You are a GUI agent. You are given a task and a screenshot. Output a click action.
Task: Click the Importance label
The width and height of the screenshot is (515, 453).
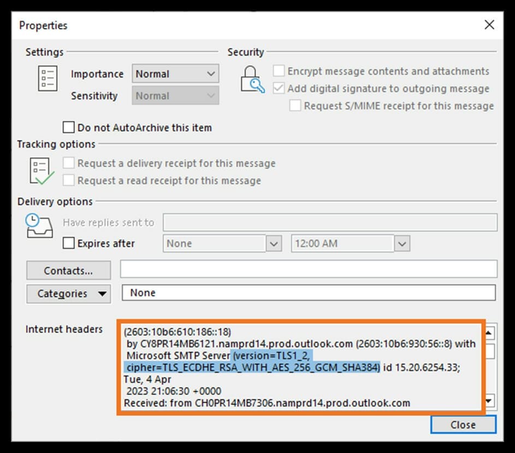pos(97,74)
